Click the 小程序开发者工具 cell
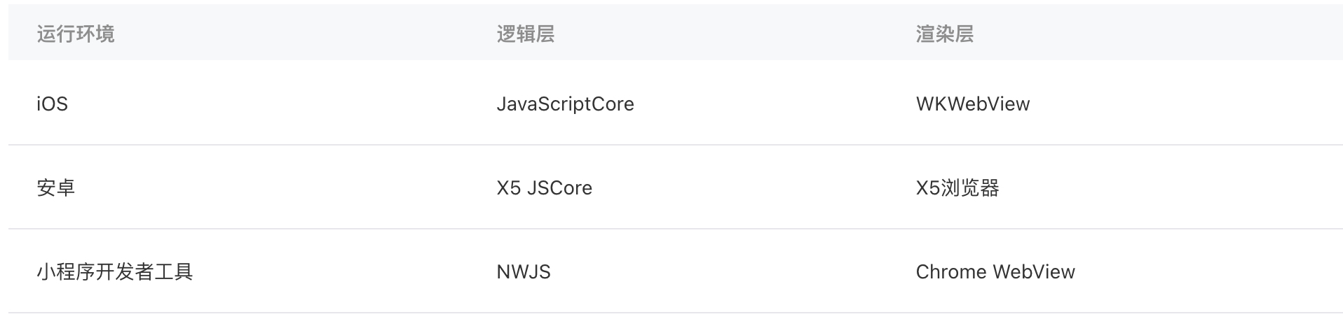1343x319 pixels. tap(114, 272)
